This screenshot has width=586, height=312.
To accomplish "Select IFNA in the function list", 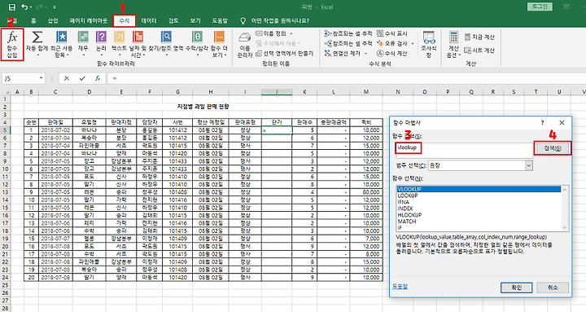I will tap(479, 202).
